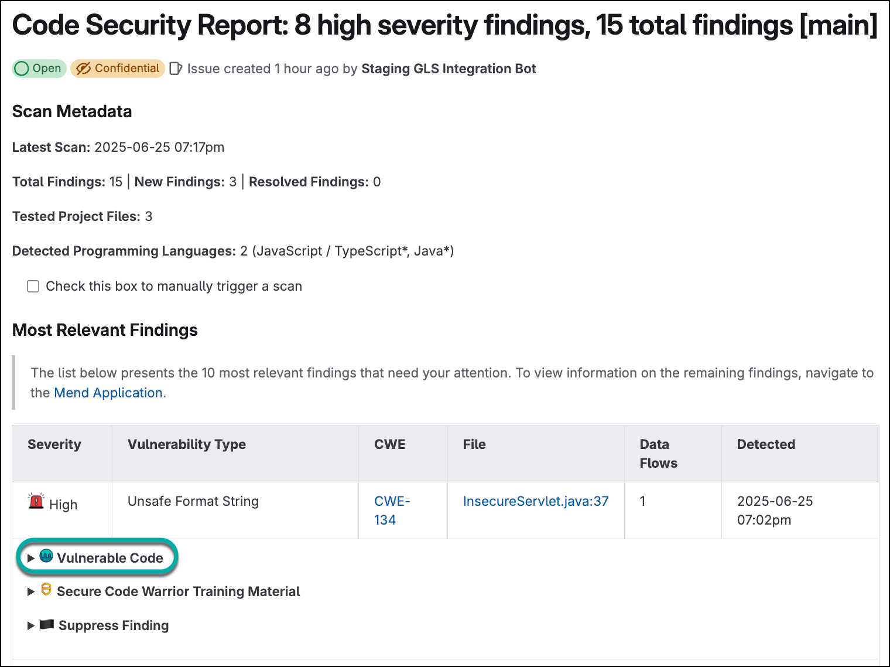Click the issue created note icon
The width and height of the screenshot is (890, 667).
pyautogui.click(x=176, y=69)
